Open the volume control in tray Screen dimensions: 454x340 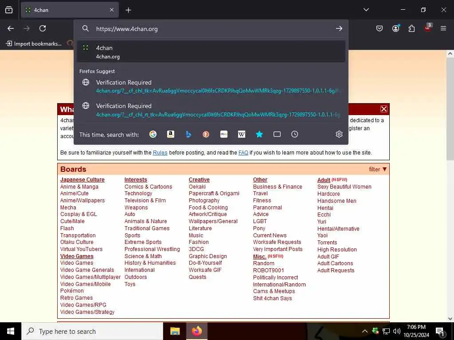click(x=397, y=331)
